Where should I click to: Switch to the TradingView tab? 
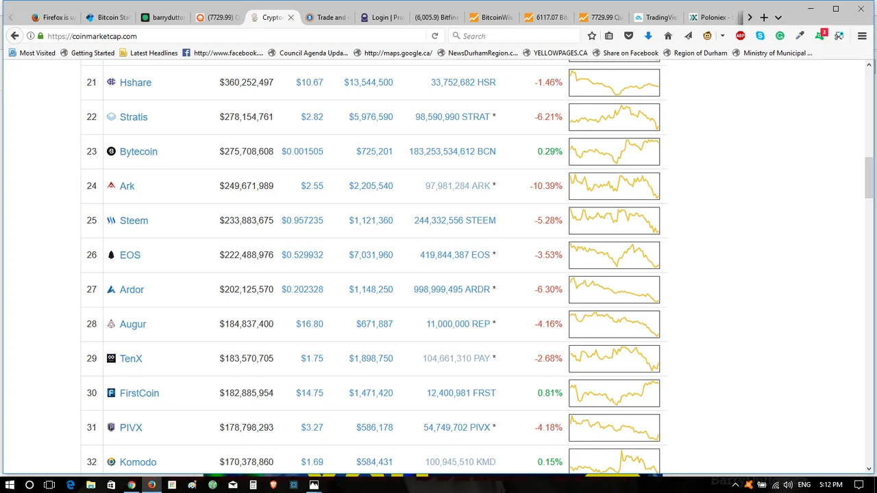coord(656,17)
